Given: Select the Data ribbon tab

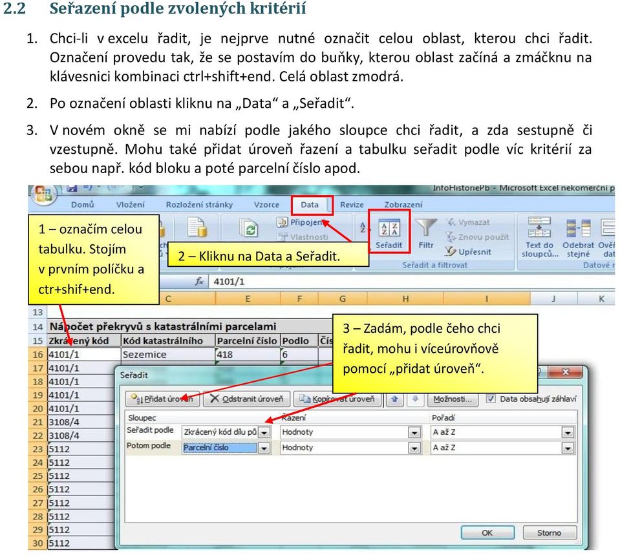Looking at the screenshot, I should click(x=310, y=205).
